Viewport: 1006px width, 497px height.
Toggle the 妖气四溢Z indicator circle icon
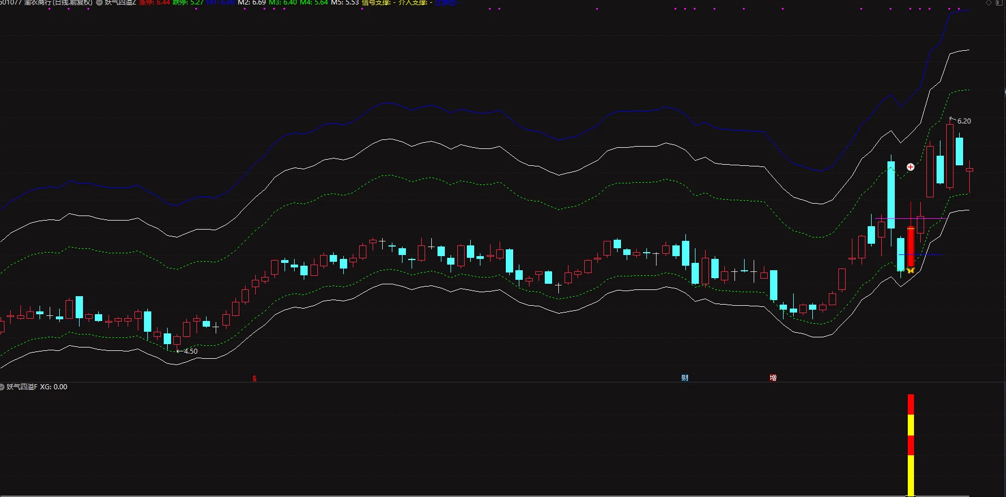[x=99, y=2]
